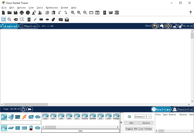
Task: Expand the PDU panel arrow
Action: [x=122, y=122]
